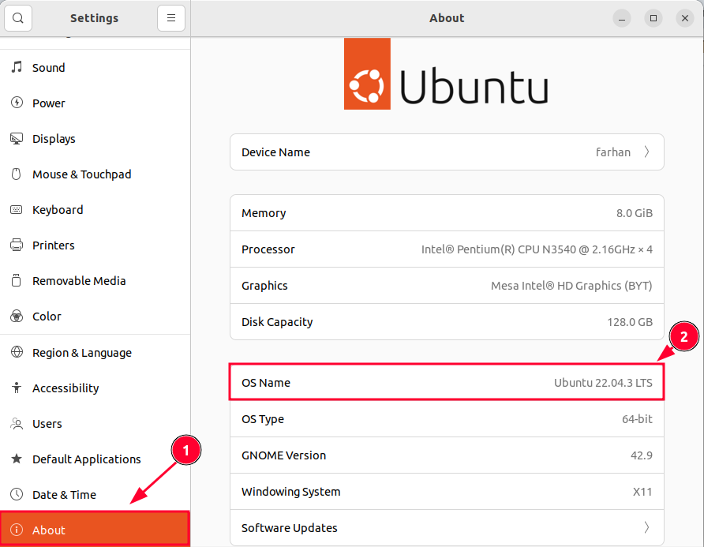The image size is (704, 547).
Task: Click the Printers icon in sidebar
Action: [17, 245]
